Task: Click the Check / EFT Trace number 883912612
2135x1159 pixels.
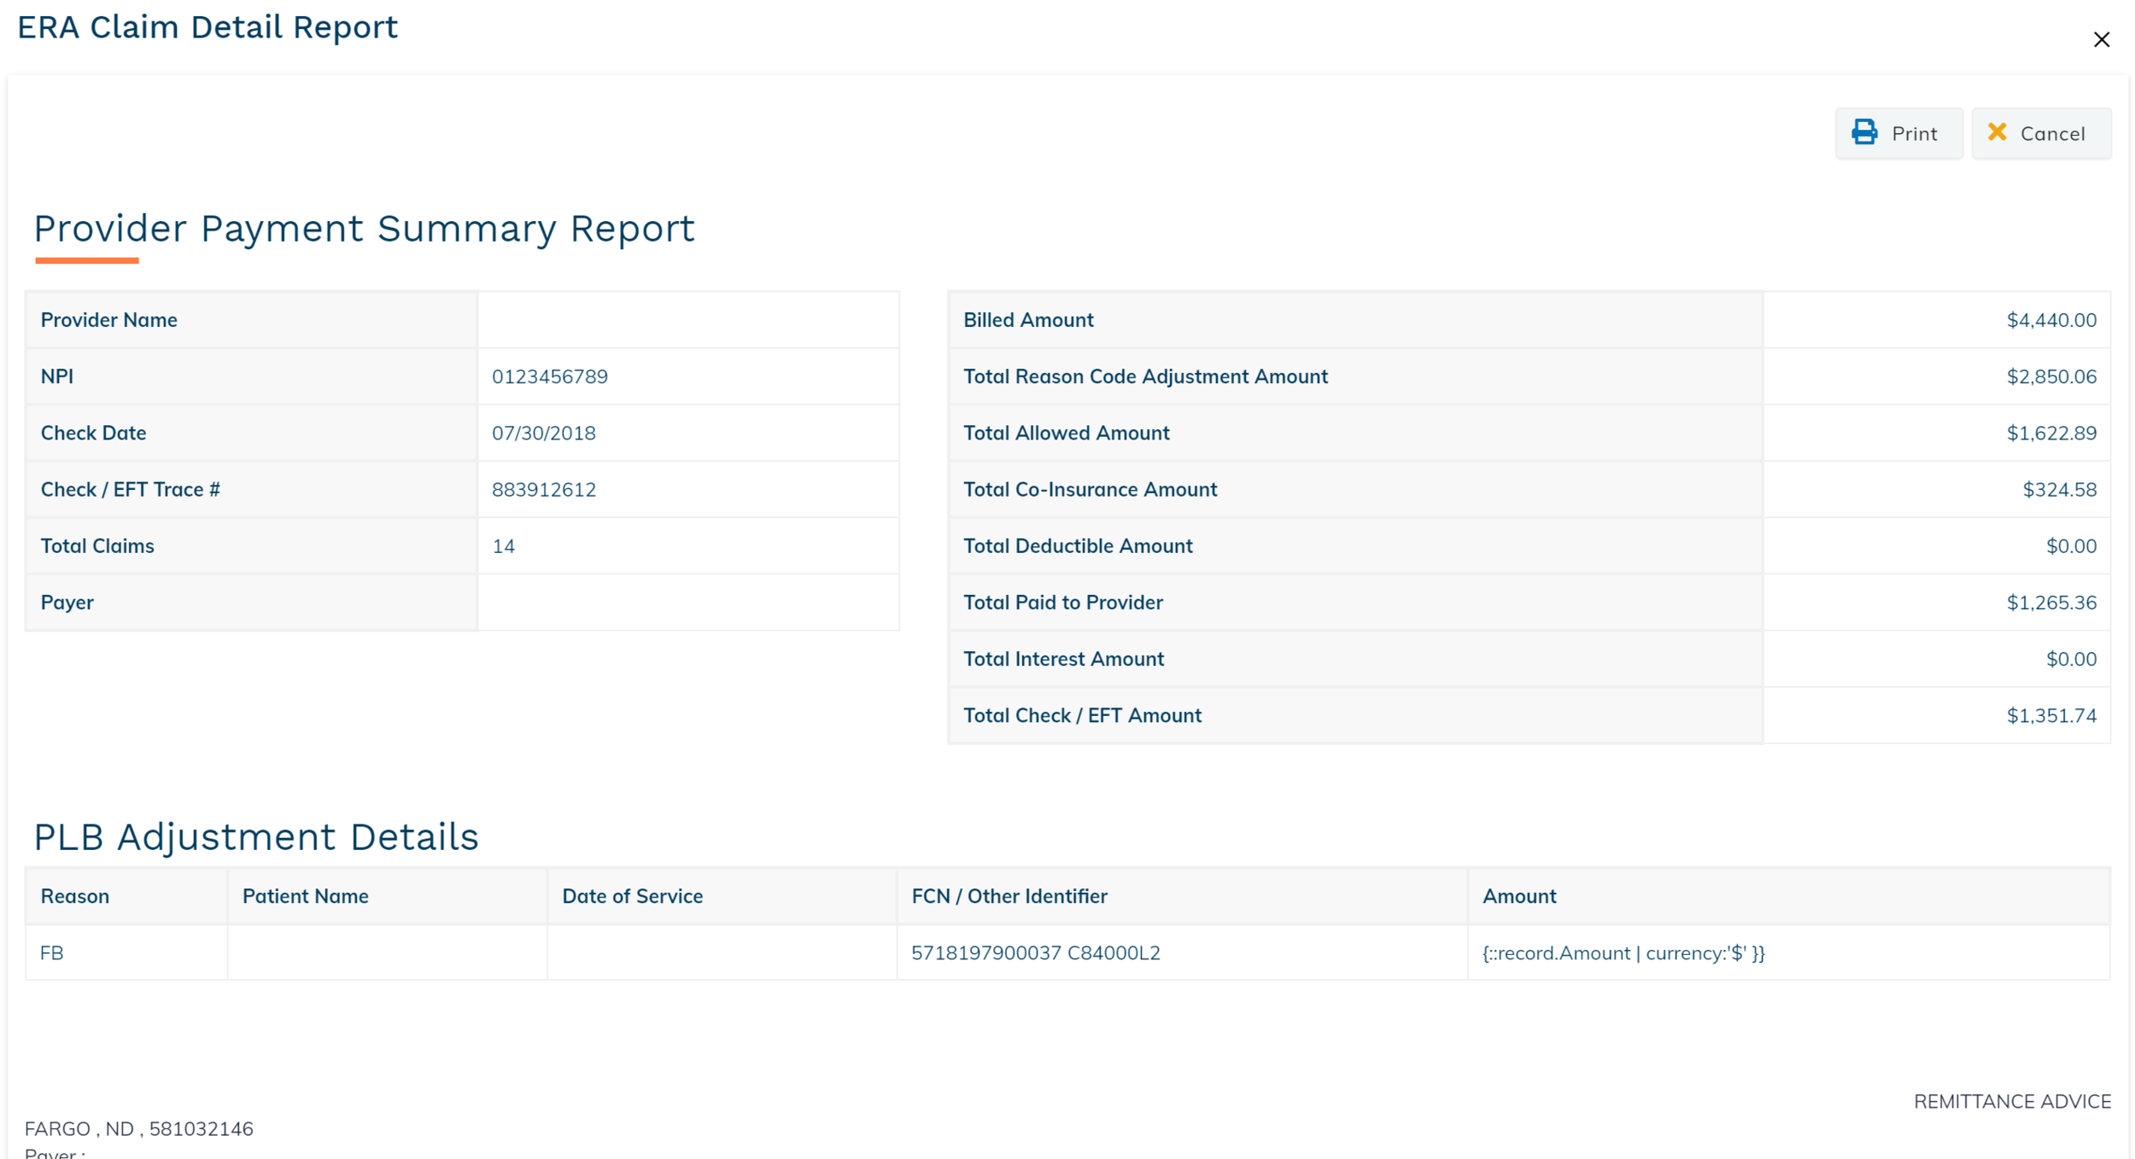Action: point(543,489)
